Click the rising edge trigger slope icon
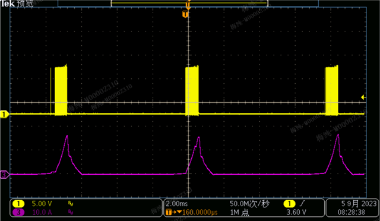 coord(302,204)
